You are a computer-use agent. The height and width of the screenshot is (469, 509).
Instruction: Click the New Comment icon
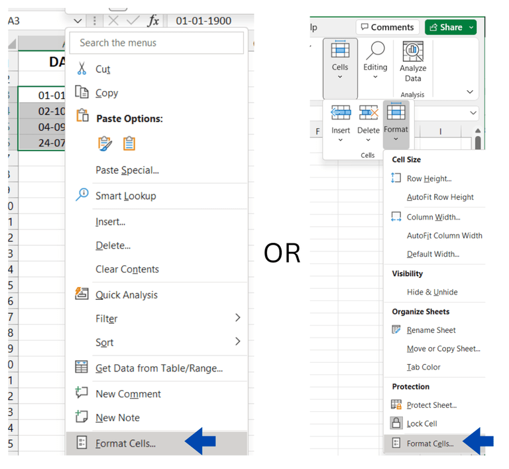tap(81, 392)
